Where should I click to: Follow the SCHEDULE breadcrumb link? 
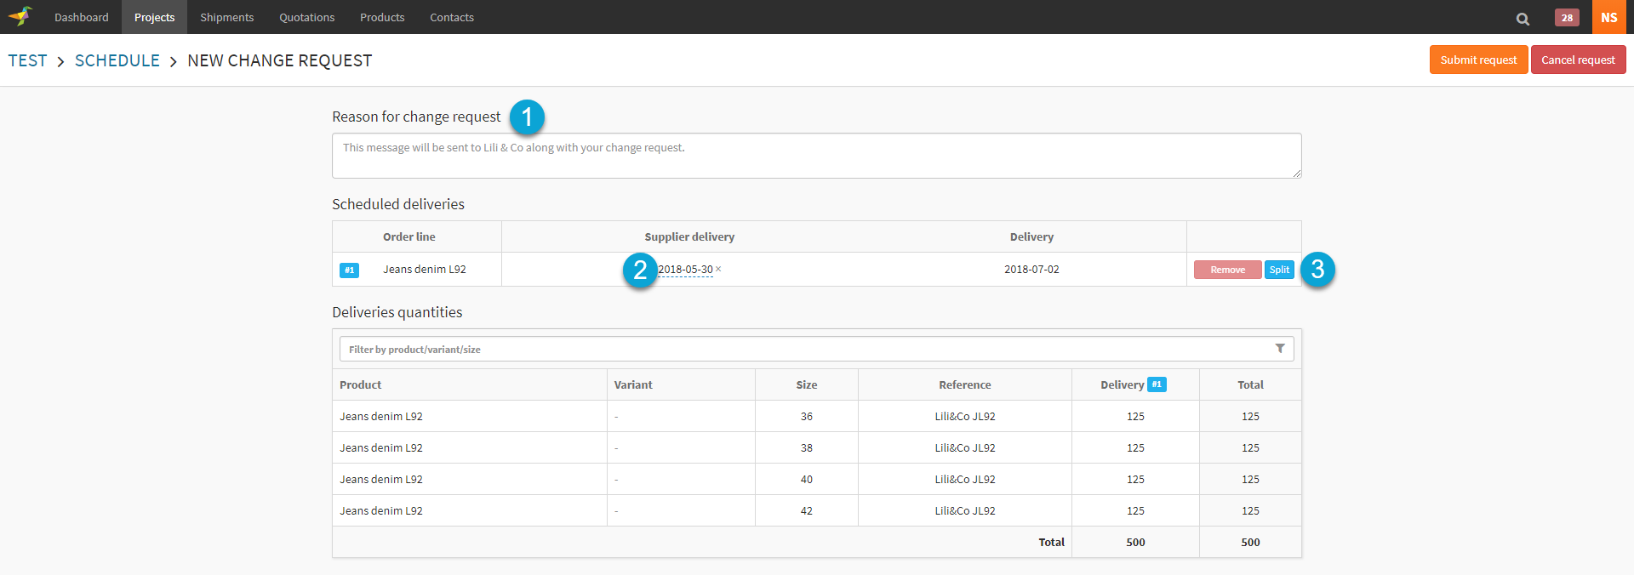(117, 60)
